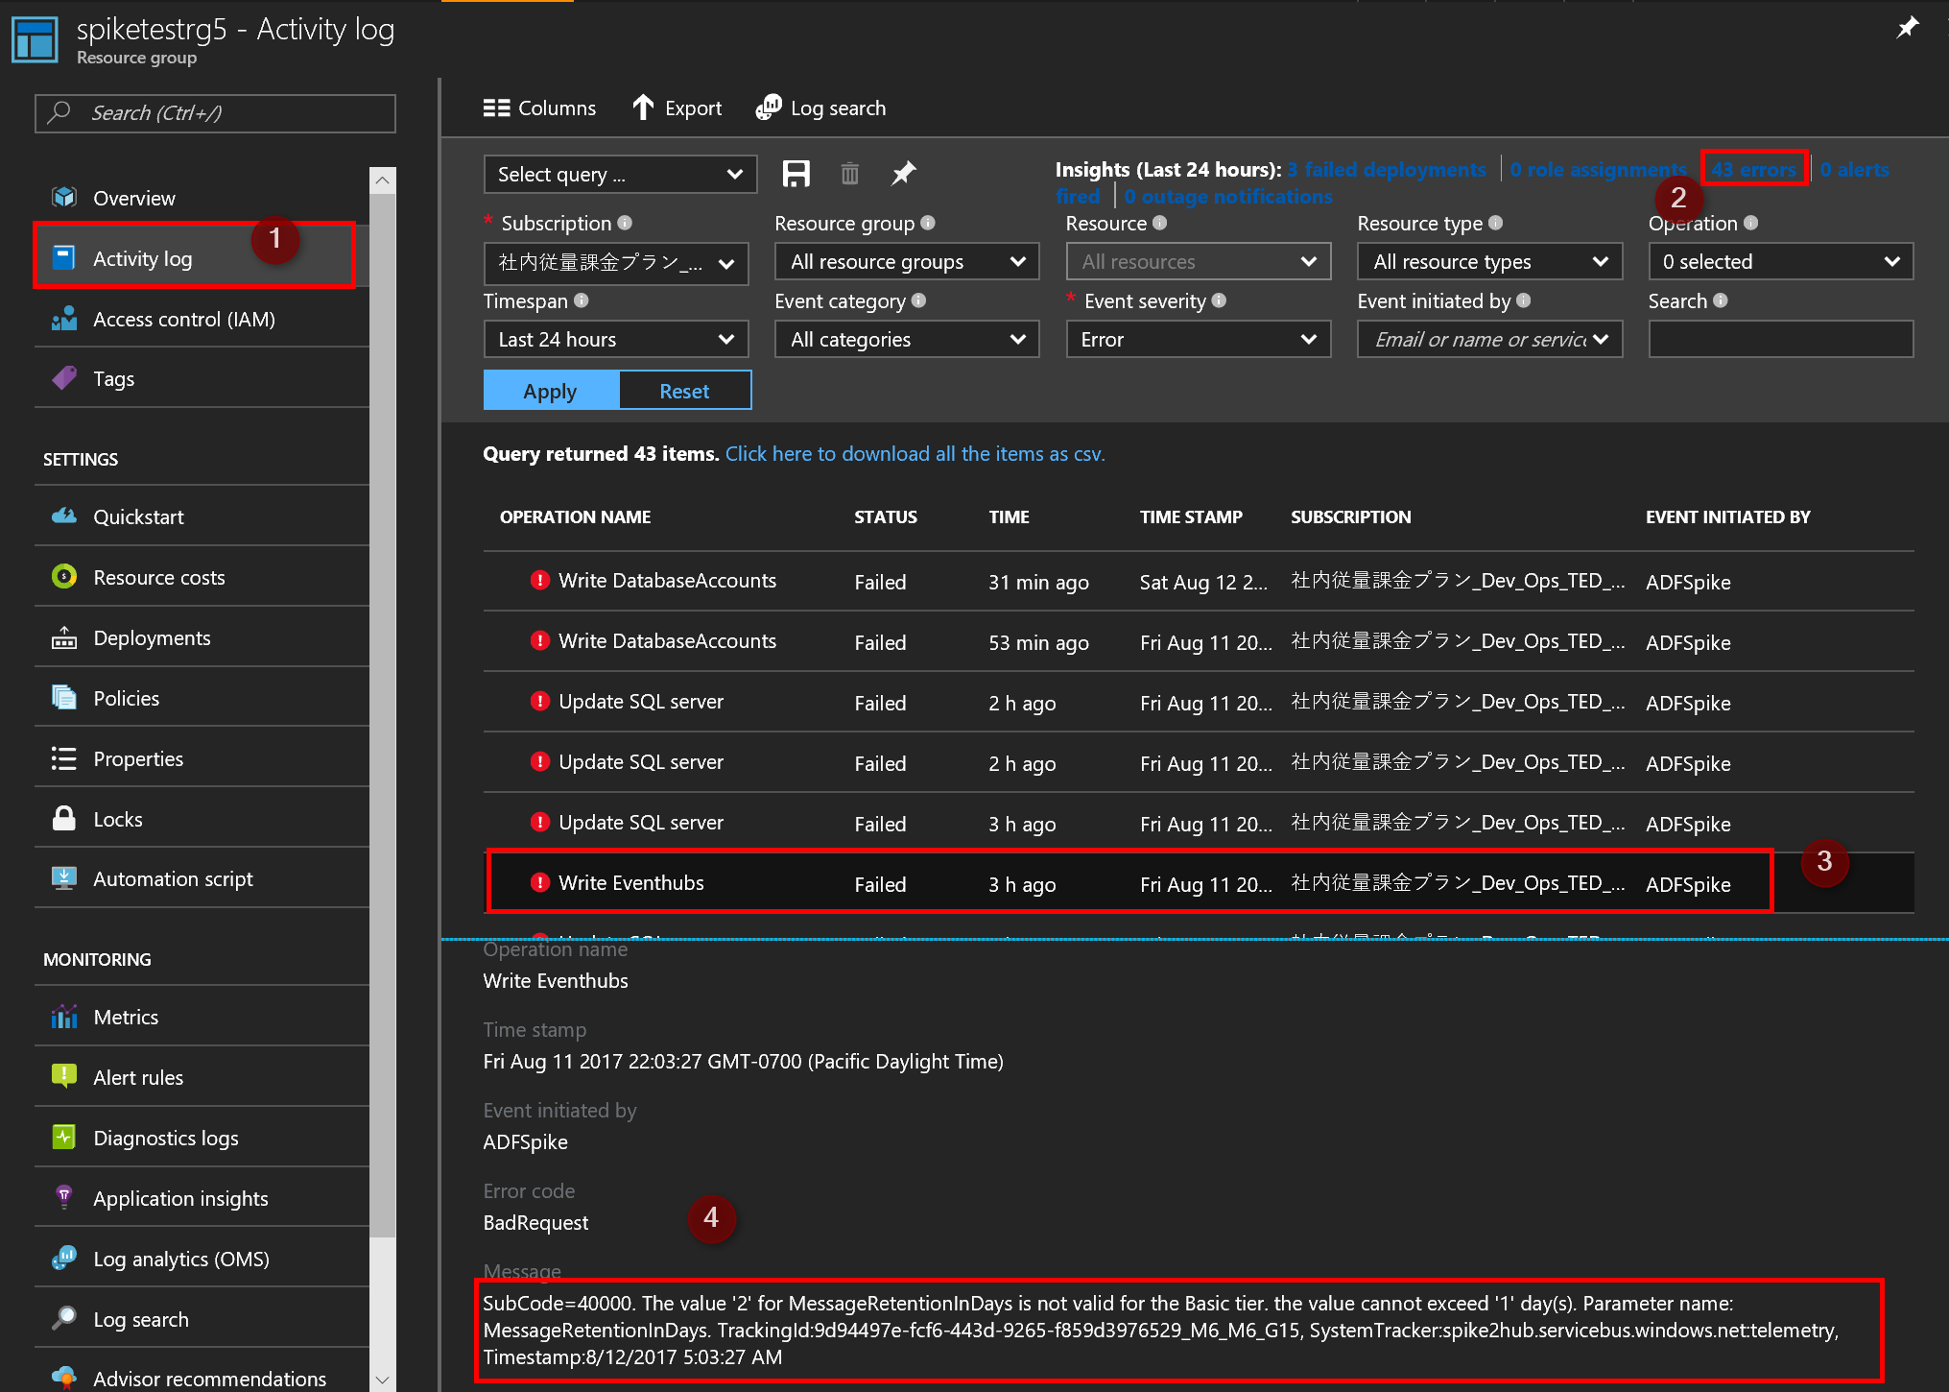Click the OPERATION NAME column header
This screenshot has width=1949, height=1392.
coord(575,516)
